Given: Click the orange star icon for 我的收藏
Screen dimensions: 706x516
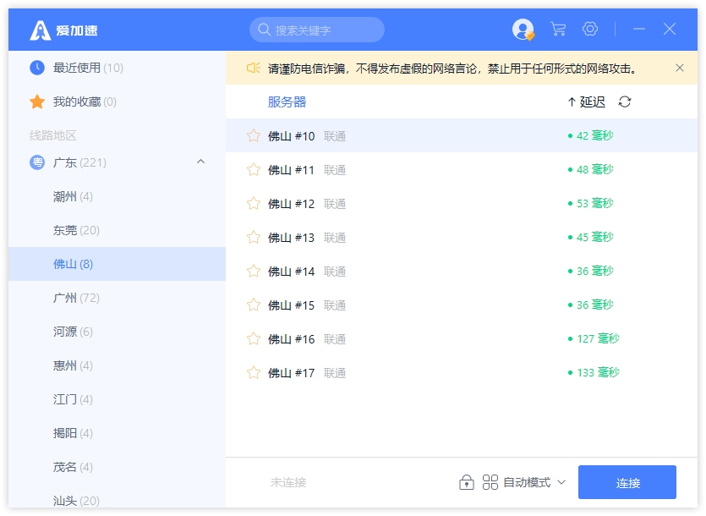Looking at the screenshot, I should click(x=37, y=102).
